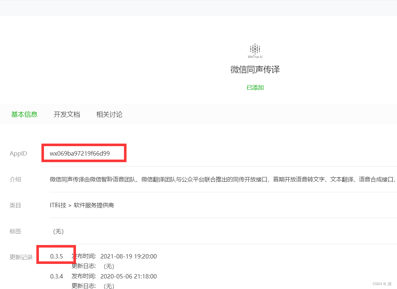Switch to the 相关讨论 tab
Screen dimensions: 397x289
click(x=109, y=115)
